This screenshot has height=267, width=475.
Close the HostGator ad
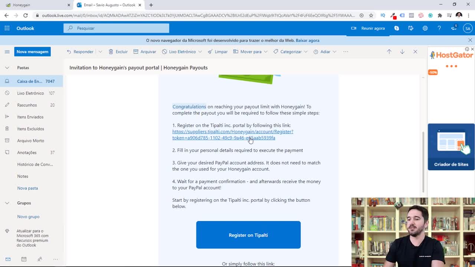click(472, 49)
